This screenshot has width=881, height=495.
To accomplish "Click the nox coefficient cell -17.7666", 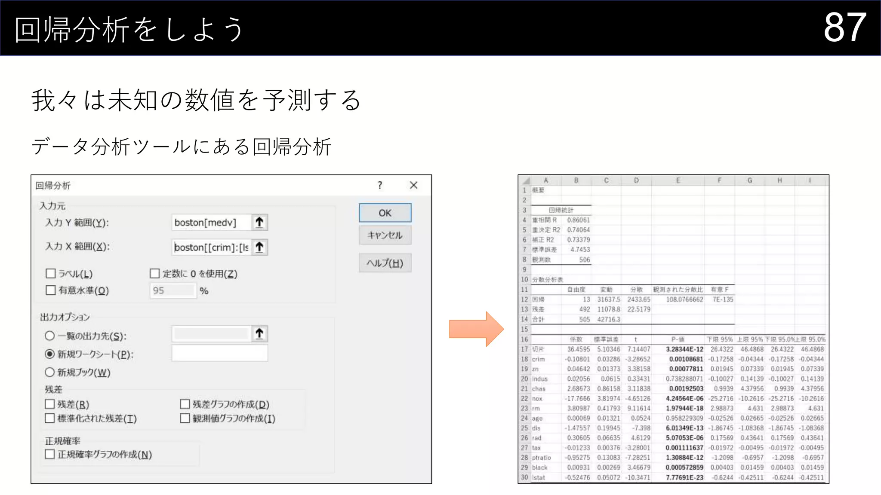I will (576, 398).
